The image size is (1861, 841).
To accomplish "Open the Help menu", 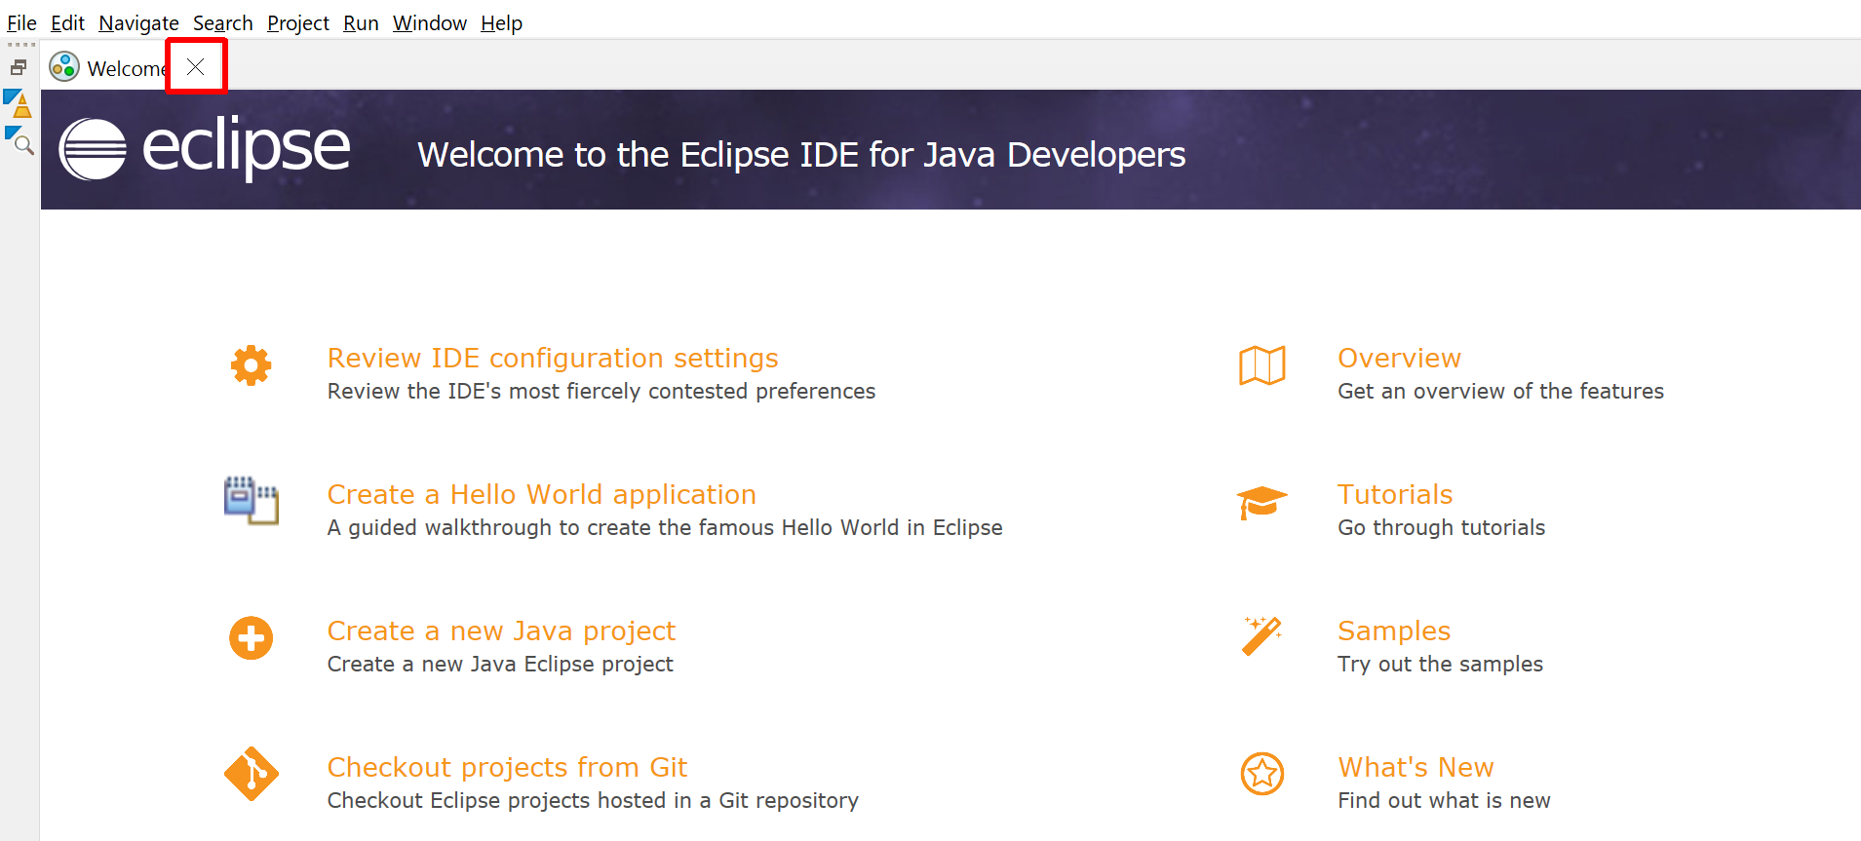I will pos(501,22).
